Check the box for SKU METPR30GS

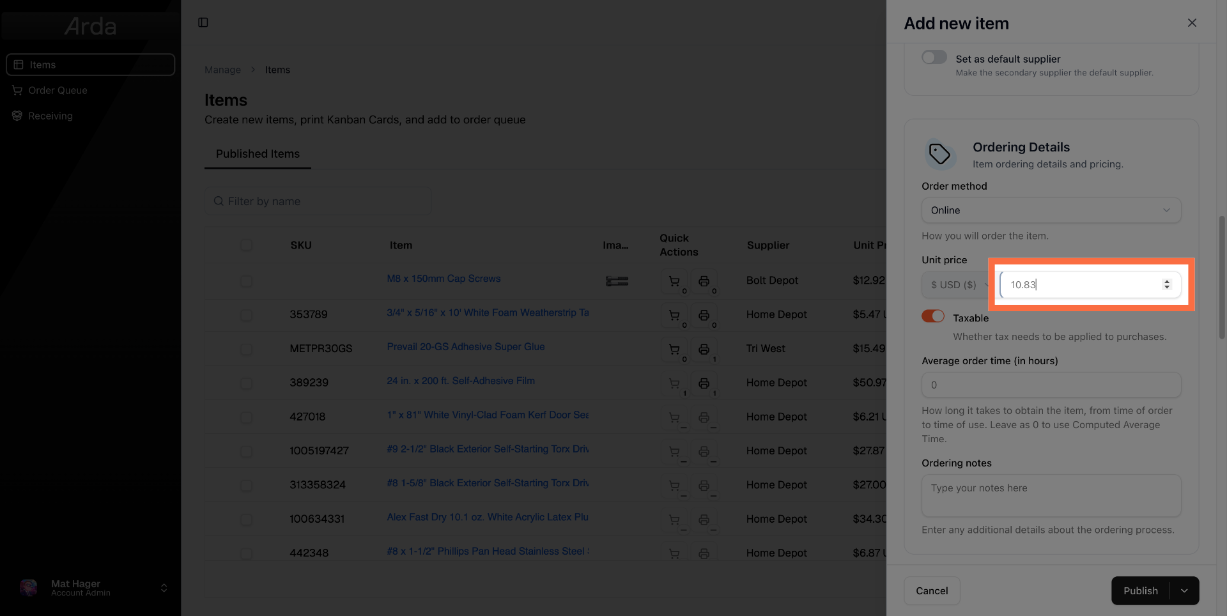[246, 350]
